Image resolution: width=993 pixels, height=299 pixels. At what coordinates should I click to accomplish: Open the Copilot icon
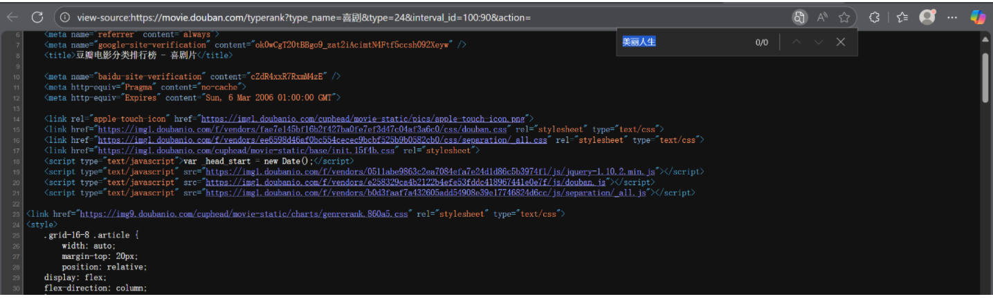point(978,17)
